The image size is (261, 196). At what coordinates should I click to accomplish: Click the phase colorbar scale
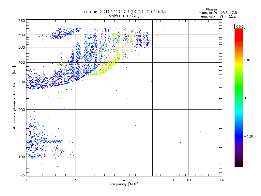(239, 97)
